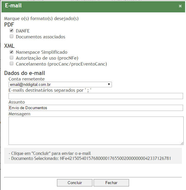Image resolution: width=186 pixels, height=190 pixels.
Task: Click the E-mail dialog title
Action: click(x=13, y=6)
